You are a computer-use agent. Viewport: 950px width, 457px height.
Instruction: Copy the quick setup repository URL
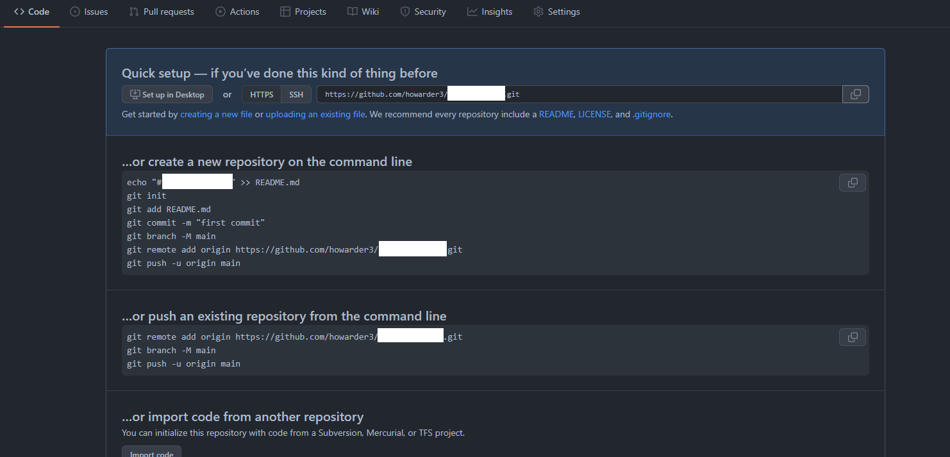(x=855, y=94)
